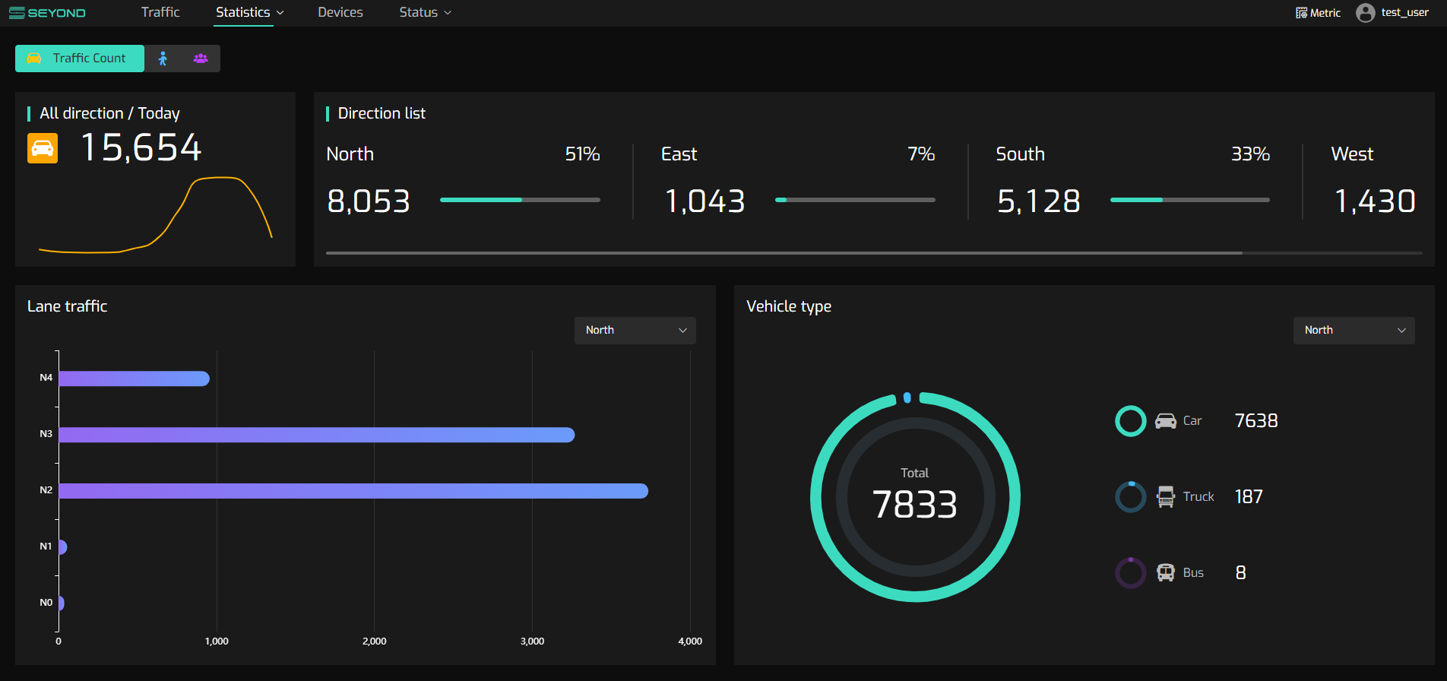Open the Lane traffic North dropdown
This screenshot has width=1447, height=681.
point(635,331)
